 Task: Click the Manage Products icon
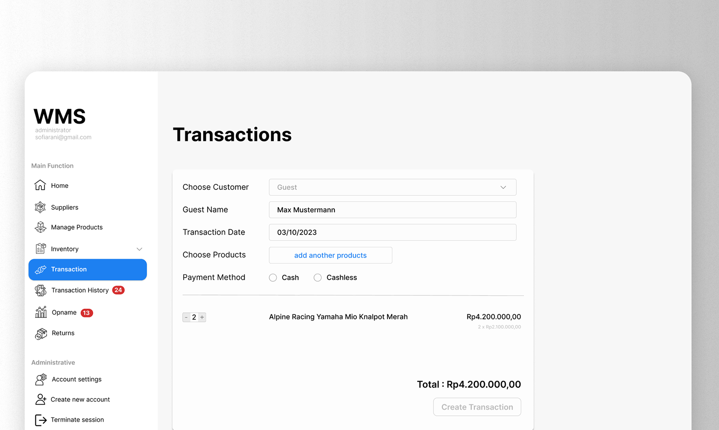[x=40, y=227]
